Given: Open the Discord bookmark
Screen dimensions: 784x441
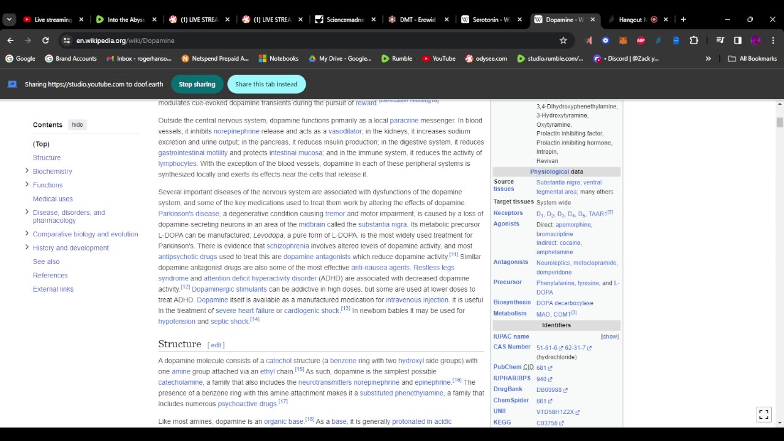Looking at the screenshot, I should tap(627, 59).
